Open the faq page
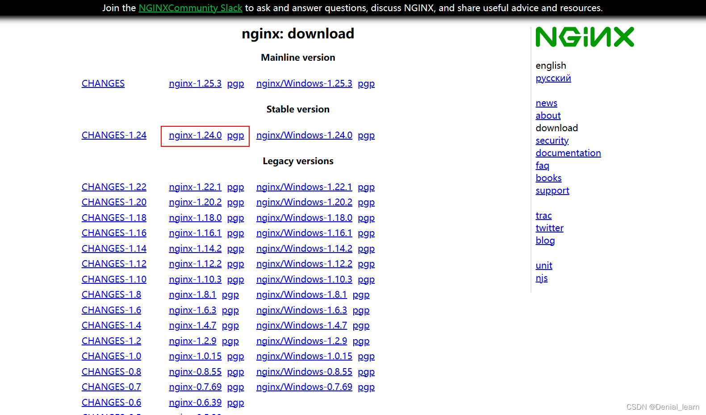The height and width of the screenshot is (415, 706). (542, 166)
